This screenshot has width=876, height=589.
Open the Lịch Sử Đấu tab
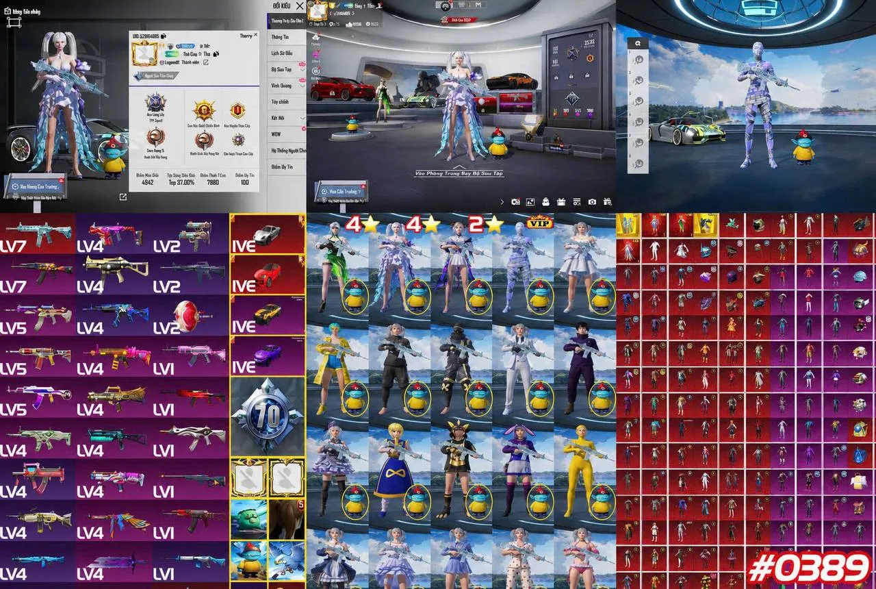point(286,53)
